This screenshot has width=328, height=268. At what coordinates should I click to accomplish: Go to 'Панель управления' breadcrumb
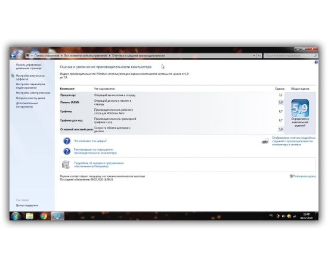[47, 55]
